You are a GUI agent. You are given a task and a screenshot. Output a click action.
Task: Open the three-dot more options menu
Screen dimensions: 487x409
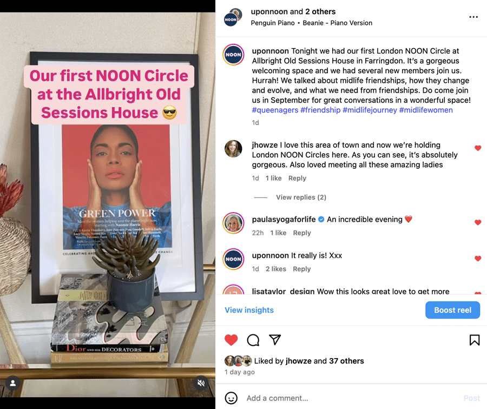tap(473, 17)
